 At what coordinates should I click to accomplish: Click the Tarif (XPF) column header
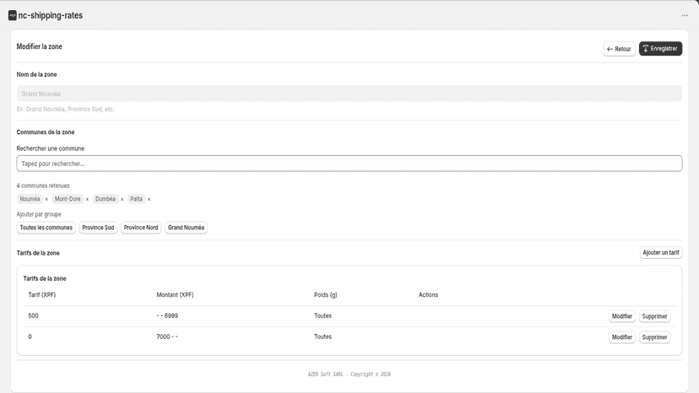[42, 295]
